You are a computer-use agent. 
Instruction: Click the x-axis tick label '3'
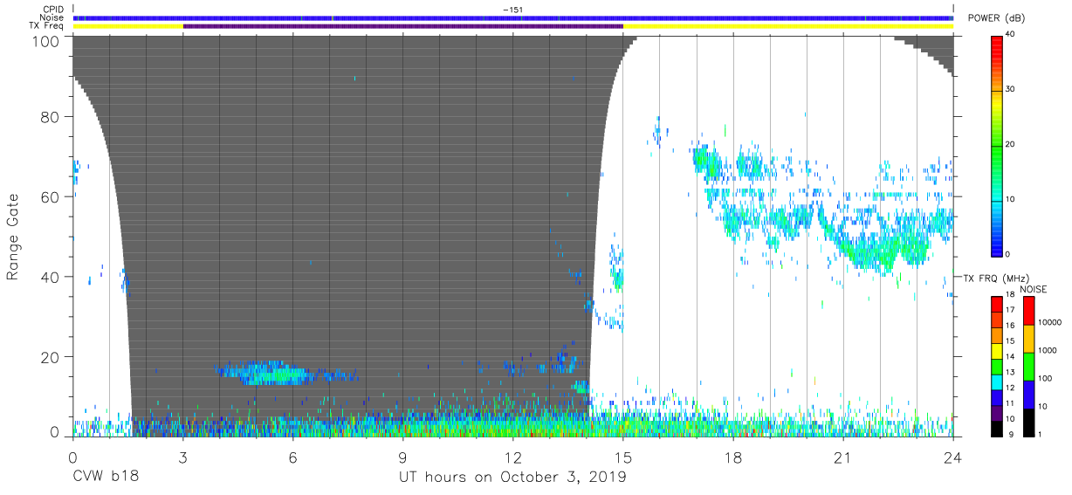click(x=182, y=457)
